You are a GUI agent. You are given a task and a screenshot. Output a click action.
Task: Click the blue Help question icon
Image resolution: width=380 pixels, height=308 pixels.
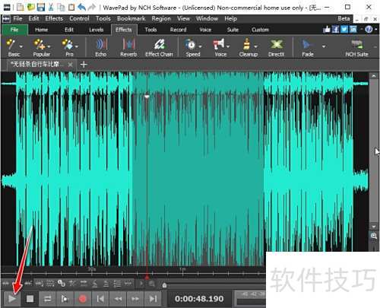[x=369, y=30]
